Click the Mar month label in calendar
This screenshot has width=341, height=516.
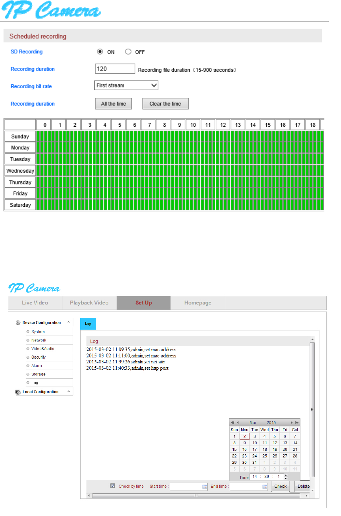click(x=253, y=423)
